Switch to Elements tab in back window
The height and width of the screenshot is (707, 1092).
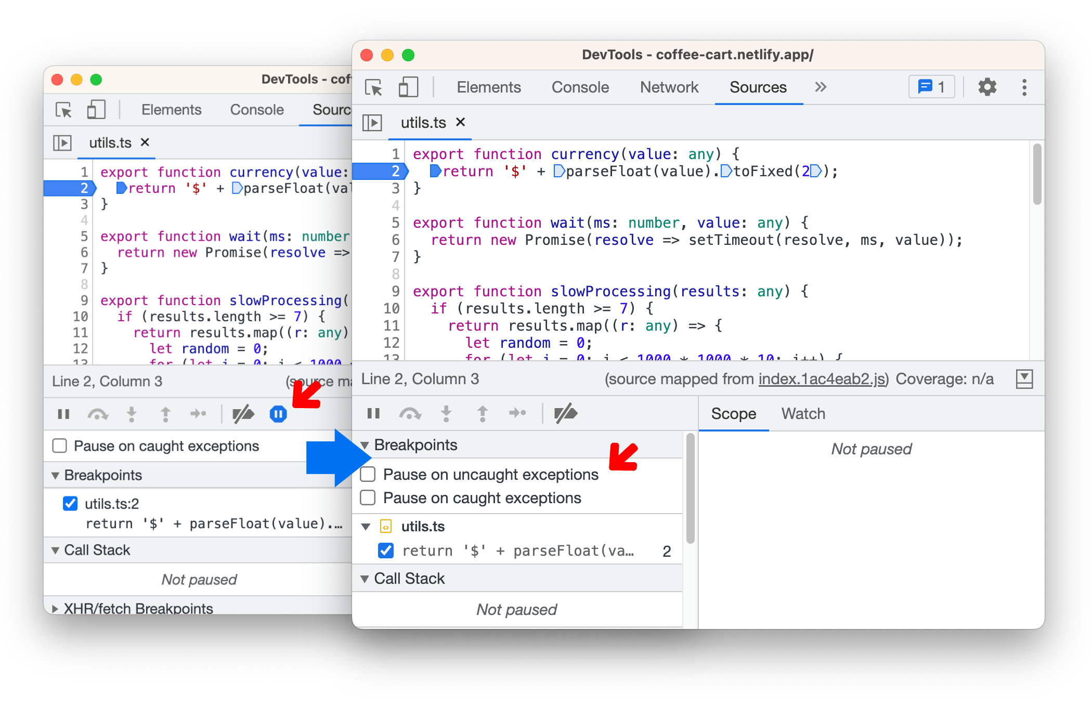(x=171, y=110)
